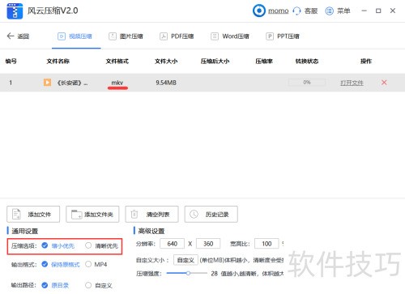The width and height of the screenshot is (405, 294).
Task: Select the 清晰优先 radio button
Action: tap(88, 245)
